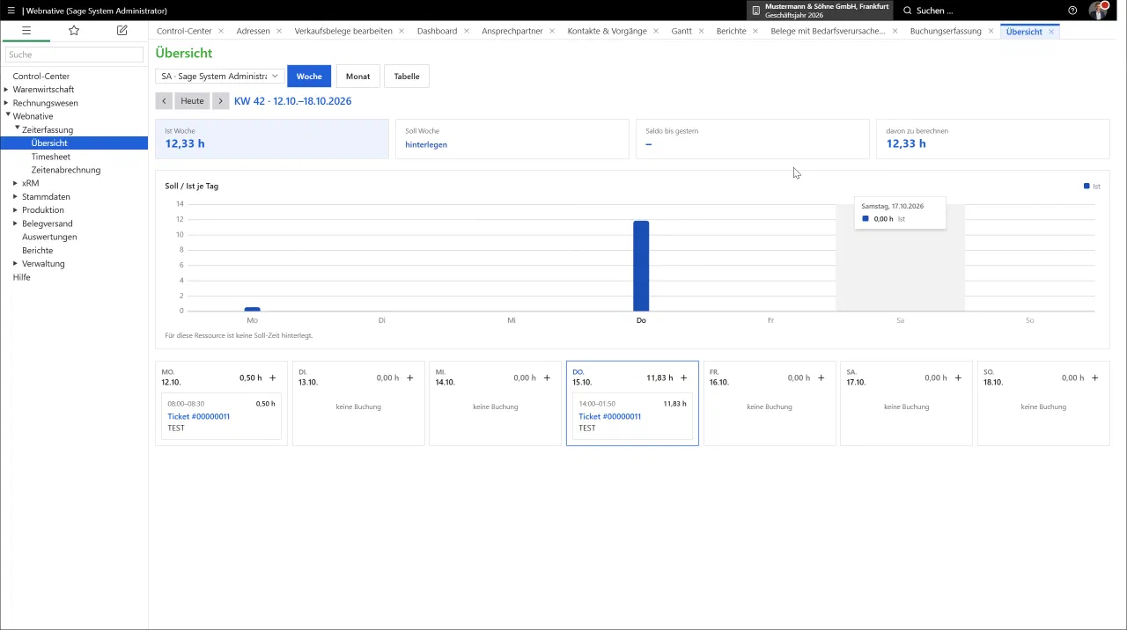Open Hilfe in the sidebar

(21, 277)
